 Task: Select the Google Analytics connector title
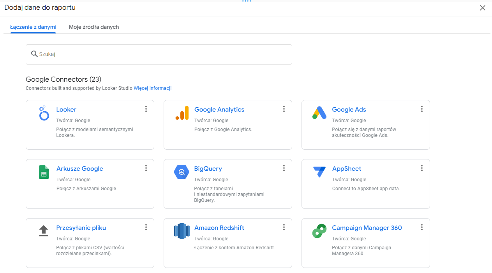[x=219, y=110]
